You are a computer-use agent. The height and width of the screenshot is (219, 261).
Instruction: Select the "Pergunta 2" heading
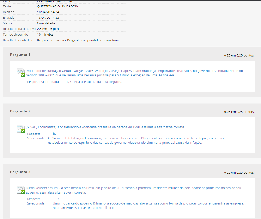coord(20,111)
